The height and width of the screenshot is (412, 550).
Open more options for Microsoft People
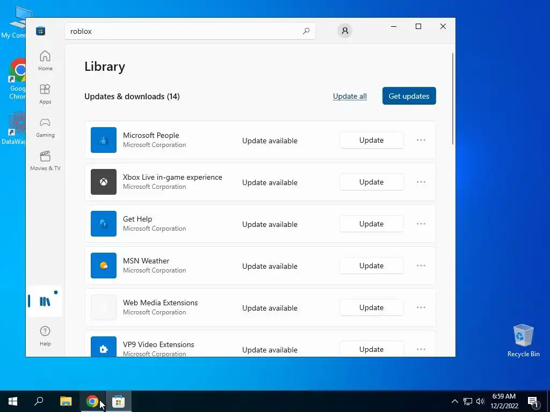click(421, 140)
